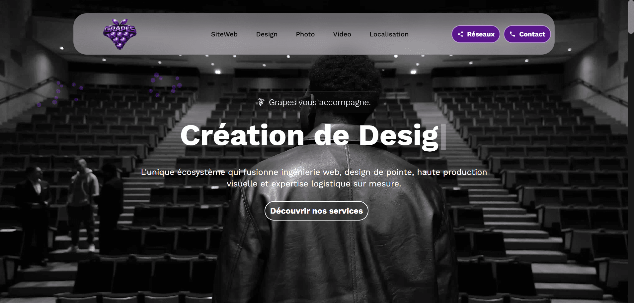This screenshot has height=303, width=634.
Task: Click the phone icon inside Contact button
Action: [513, 34]
